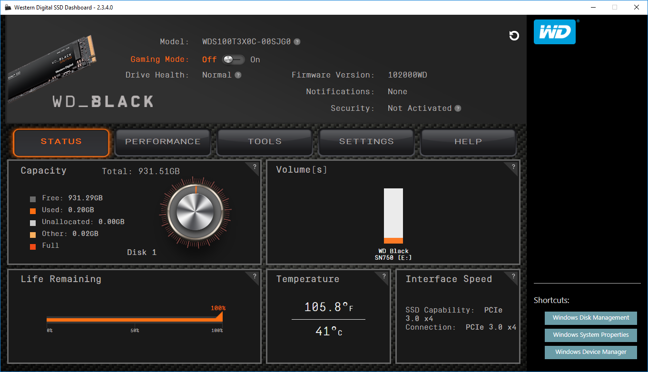Click the model number WDS100T3X0C-00SJG0
The image size is (648, 372).
[x=246, y=42]
